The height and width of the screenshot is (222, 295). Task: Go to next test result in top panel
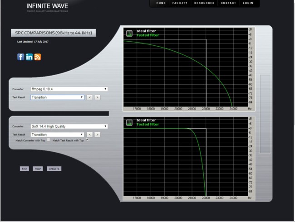coord(97,97)
